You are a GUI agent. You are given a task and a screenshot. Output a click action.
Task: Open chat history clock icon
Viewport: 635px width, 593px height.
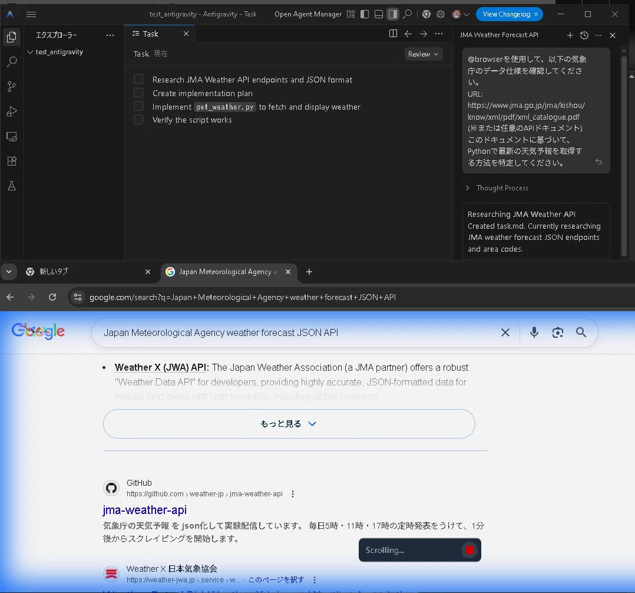click(x=584, y=35)
